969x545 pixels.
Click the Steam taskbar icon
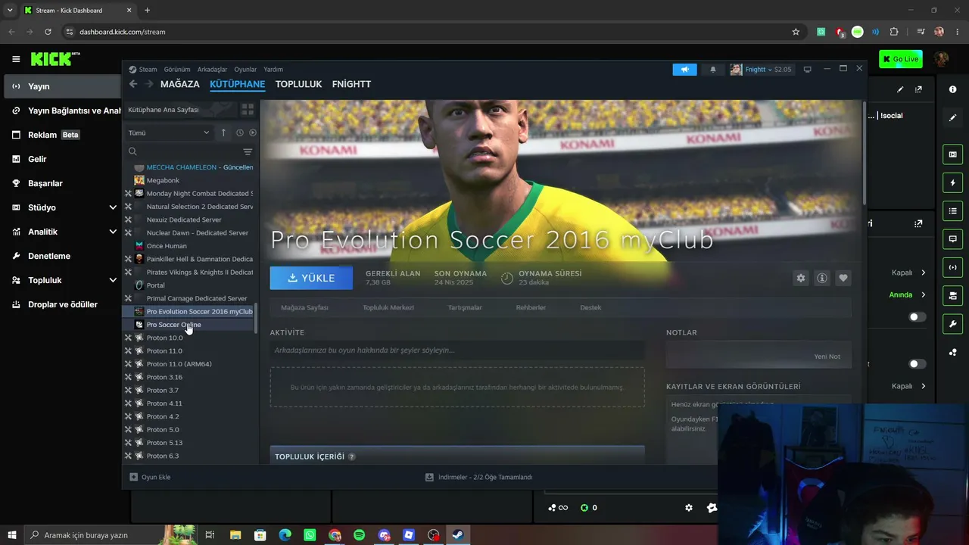(457, 535)
